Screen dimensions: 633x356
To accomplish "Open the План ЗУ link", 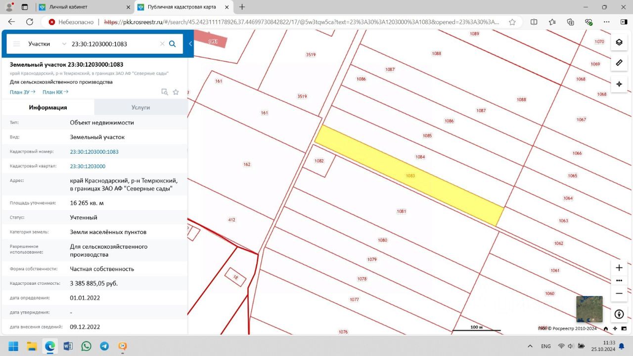I will pyautogui.click(x=22, y=92).
